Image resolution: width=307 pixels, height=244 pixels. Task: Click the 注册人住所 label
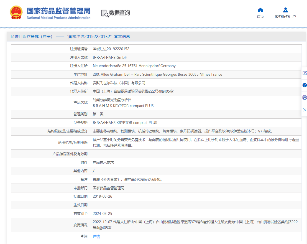(x=79, y=66)
